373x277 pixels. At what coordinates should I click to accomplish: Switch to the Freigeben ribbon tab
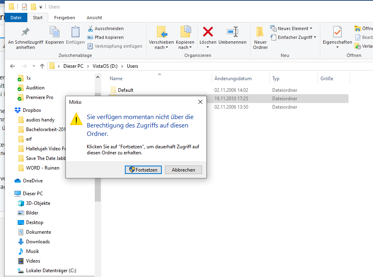click(x=65, y=18)
